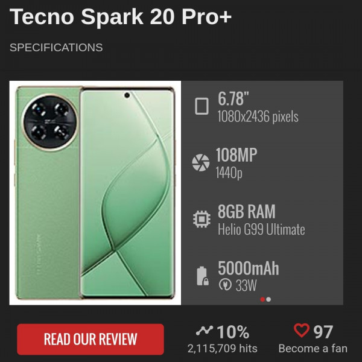Switch to the second white carousel dot

[x=268, y=299]
